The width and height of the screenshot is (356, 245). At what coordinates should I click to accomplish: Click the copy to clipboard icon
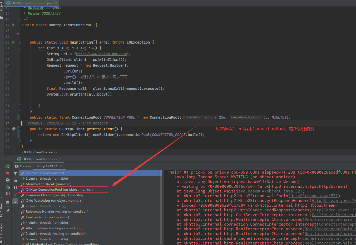pyautogui.click(x=15, y=180)
